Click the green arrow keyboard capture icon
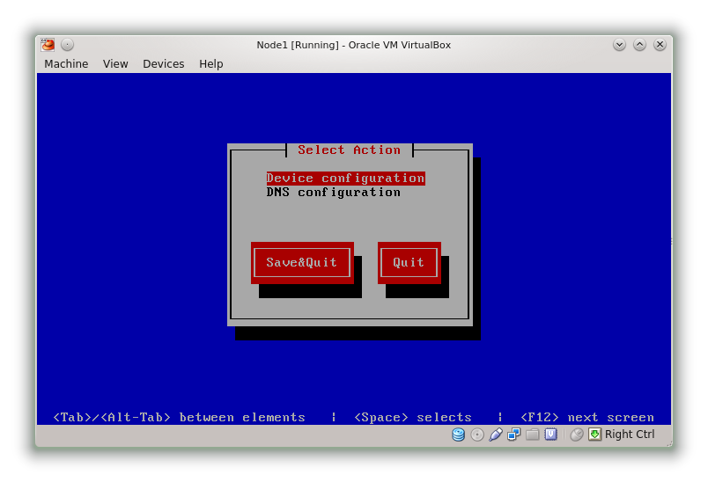 pos(594,435)
